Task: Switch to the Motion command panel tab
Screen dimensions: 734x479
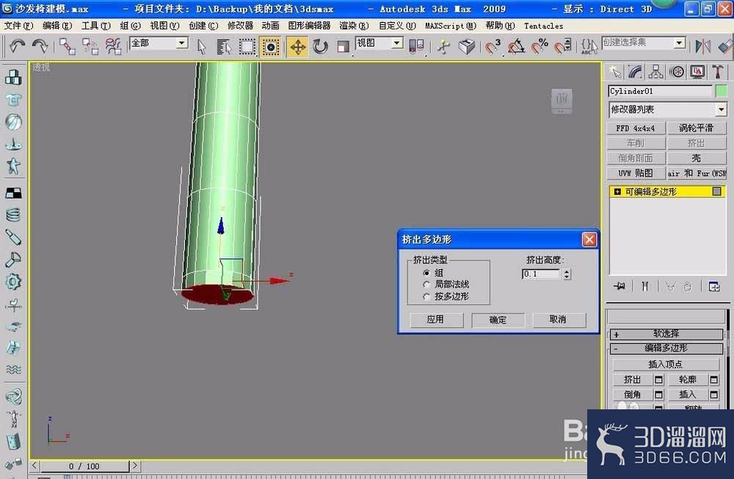Action: 677,72
